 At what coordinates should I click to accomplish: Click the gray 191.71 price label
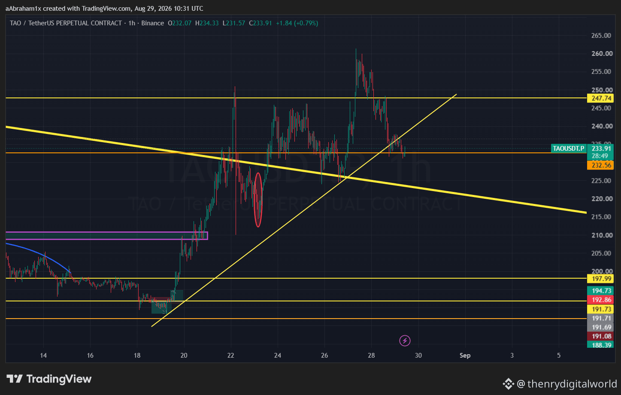[600, 318]
